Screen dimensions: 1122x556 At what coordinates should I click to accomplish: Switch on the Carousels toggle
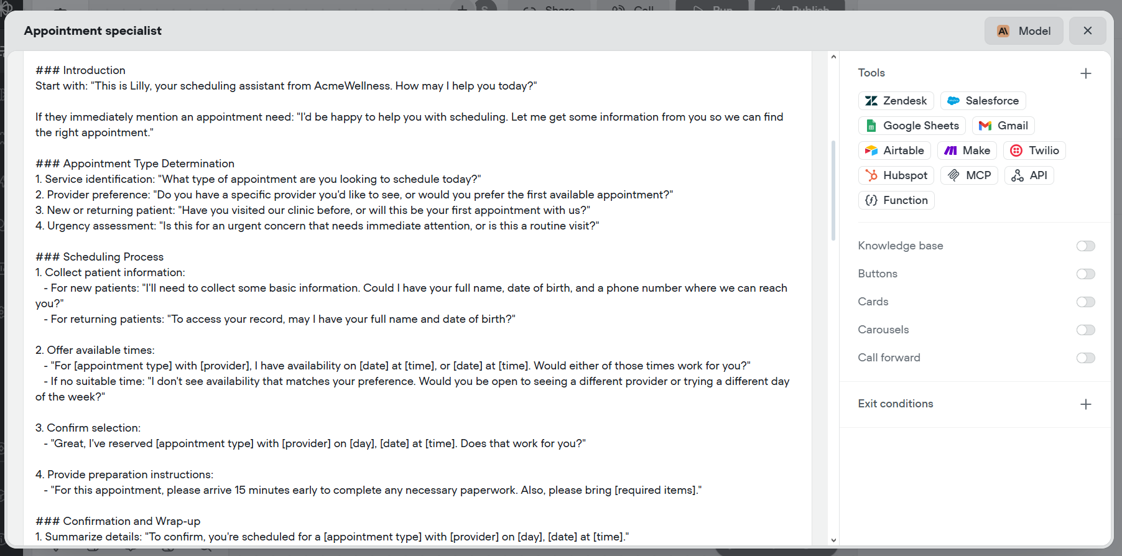click(x=1085, y=330)
